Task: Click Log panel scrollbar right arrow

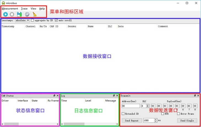Action: click(x=117, y=124)
